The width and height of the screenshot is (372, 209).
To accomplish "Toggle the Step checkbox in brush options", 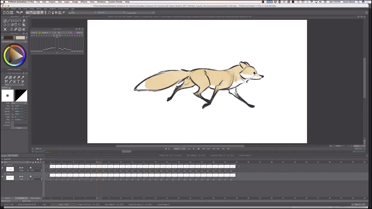I will pyautogui.click(x=12, y=120).
